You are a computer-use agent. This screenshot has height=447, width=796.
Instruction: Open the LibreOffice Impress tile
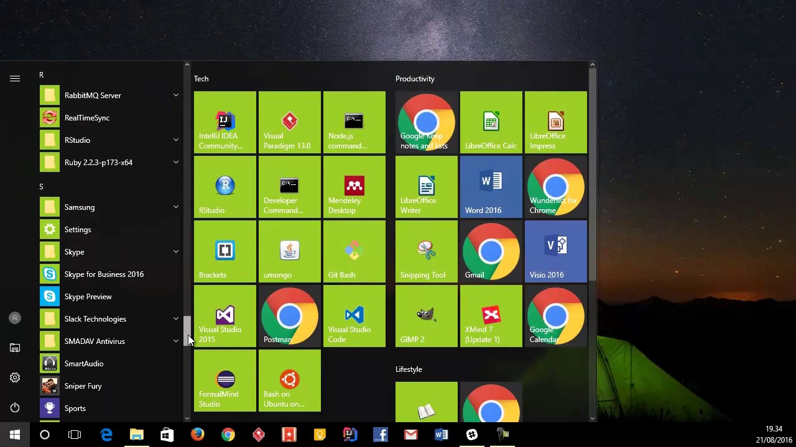556,122
